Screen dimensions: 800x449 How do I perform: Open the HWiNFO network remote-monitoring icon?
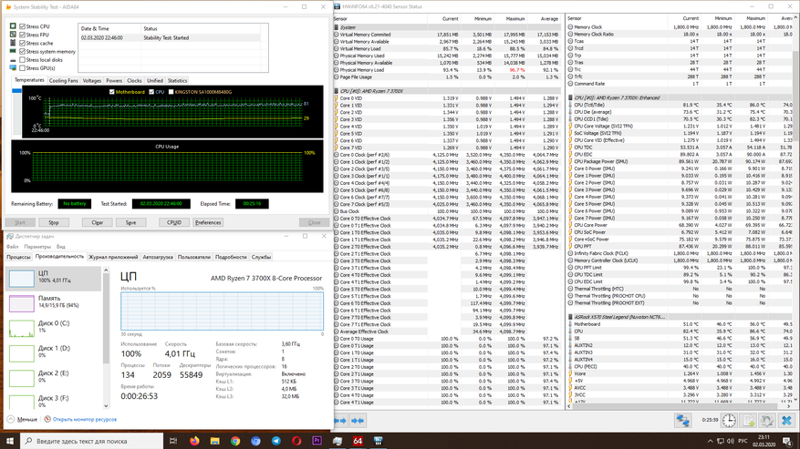pyautogui.click(x=682, y=421)
